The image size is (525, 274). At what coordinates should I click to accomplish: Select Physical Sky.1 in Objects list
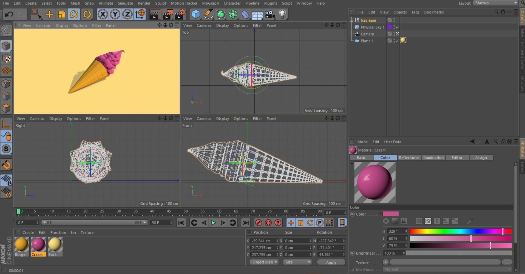click(x=372, y=27)
